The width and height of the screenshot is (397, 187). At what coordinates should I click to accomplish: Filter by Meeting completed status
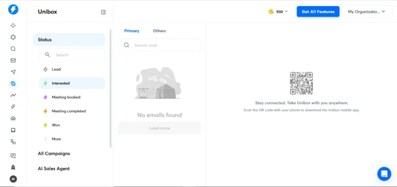(72, 111)
